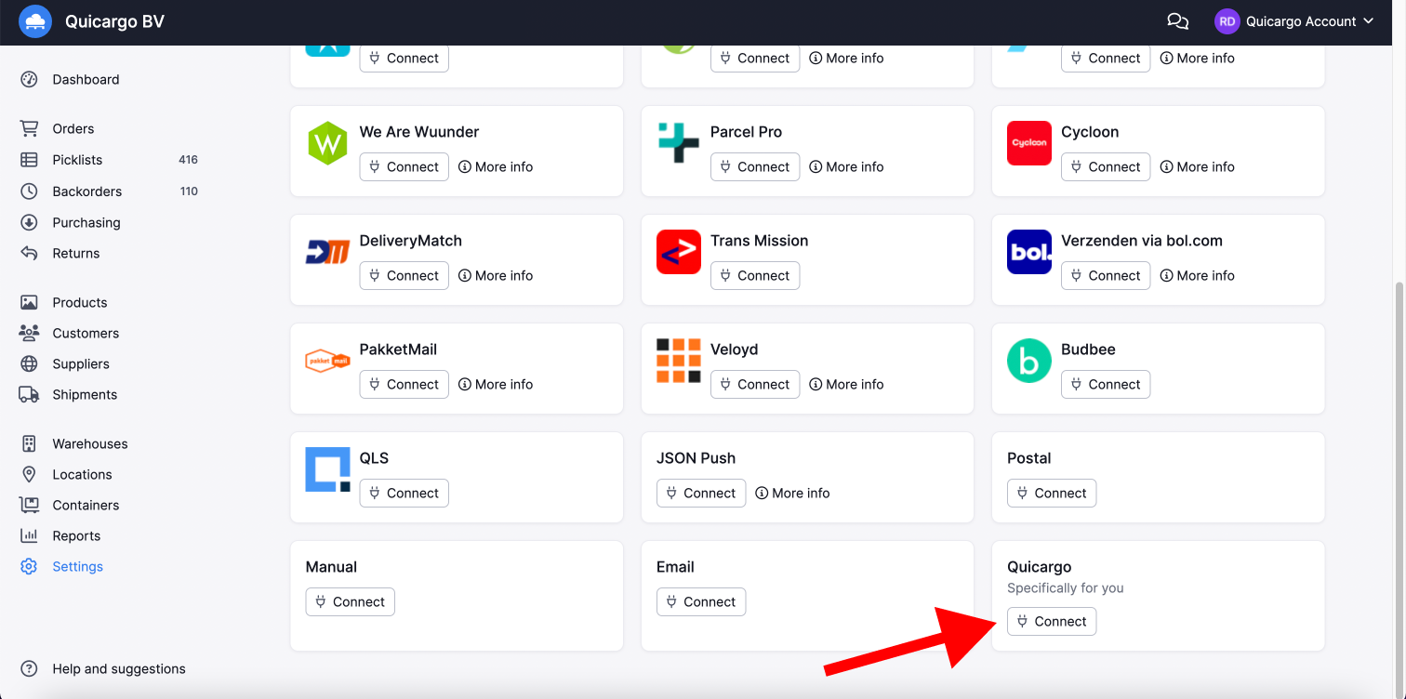1406x699 pixels.
Task: Connect the DeliveryMatch integration
Action: point(405,275)
